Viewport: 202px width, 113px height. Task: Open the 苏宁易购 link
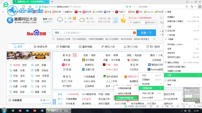88,60
